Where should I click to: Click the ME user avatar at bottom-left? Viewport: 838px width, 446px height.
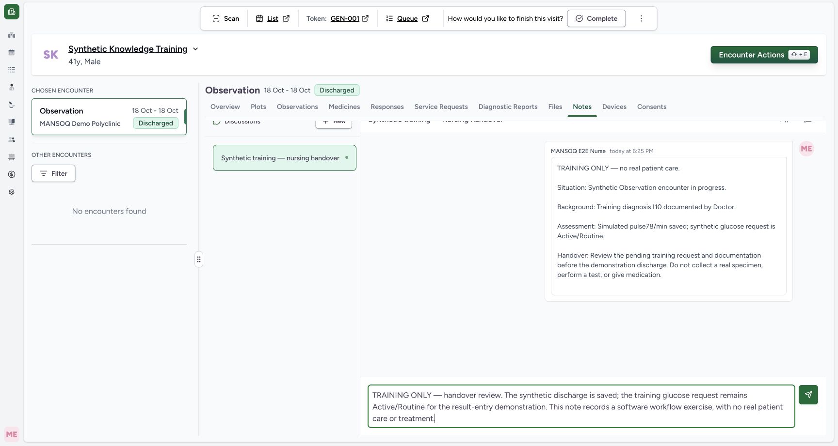point(12,434)
